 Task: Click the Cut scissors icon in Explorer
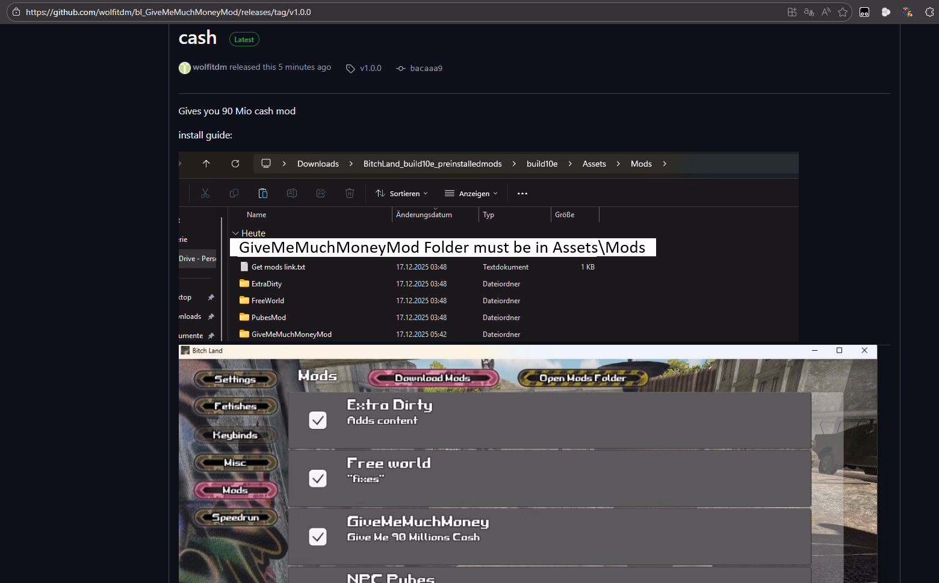tap(205, 193)
